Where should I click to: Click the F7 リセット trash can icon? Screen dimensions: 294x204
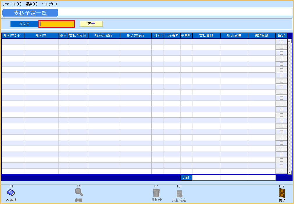click(156, 193)
